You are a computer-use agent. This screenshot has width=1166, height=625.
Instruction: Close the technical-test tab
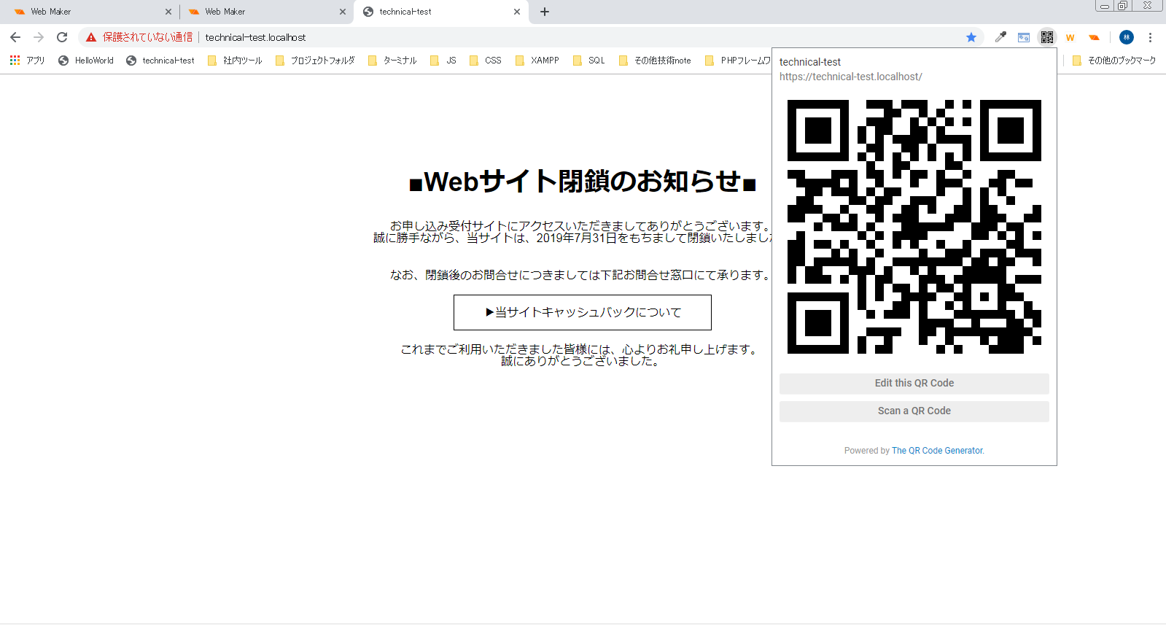coord(517,12)
